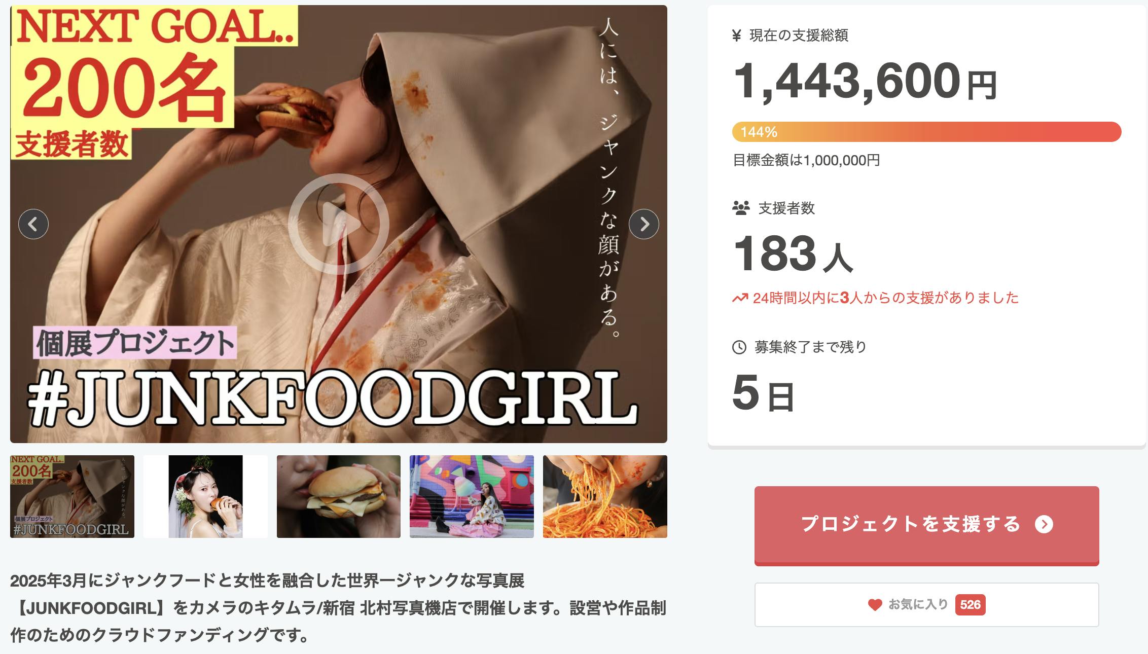Add project to お気に入り

click(926, 605)
